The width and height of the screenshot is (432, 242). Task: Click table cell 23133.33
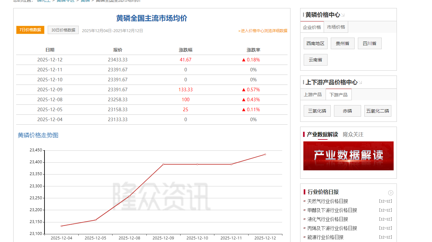click(118, 120)
